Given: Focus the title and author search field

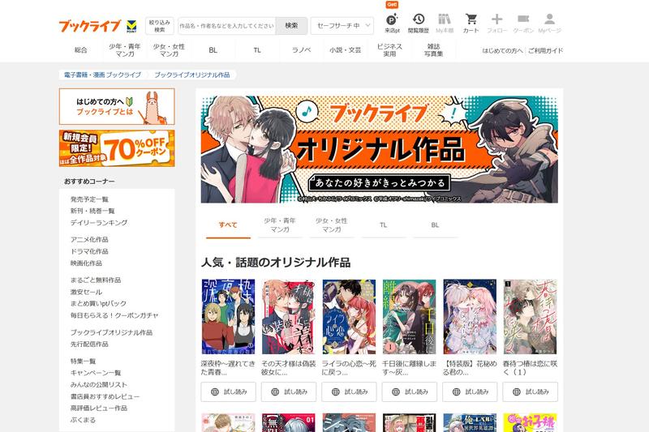Looking at the screenshot, I should point(227,26).
